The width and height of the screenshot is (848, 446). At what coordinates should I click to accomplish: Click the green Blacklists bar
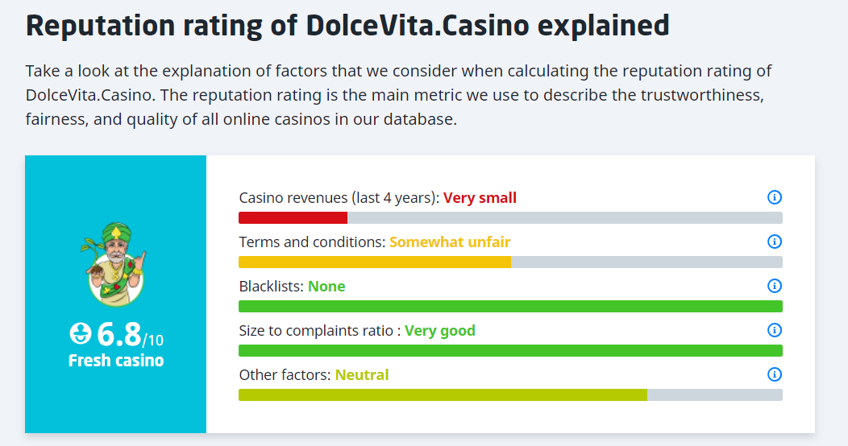(510, 306)
